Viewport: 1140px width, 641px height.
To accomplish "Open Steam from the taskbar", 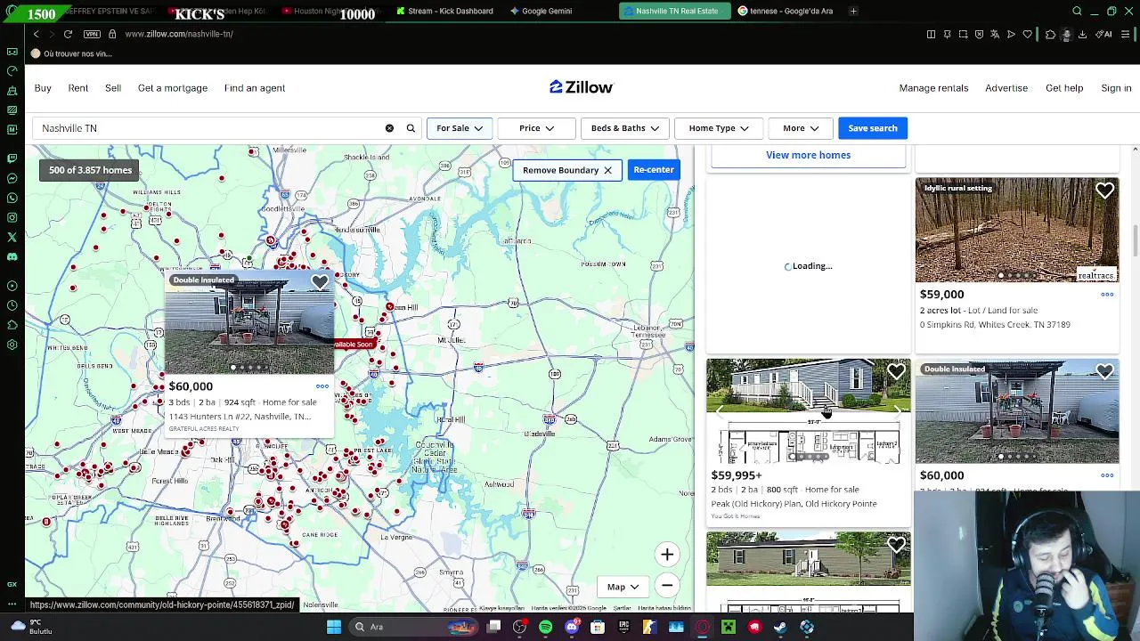I will (780, 627).
